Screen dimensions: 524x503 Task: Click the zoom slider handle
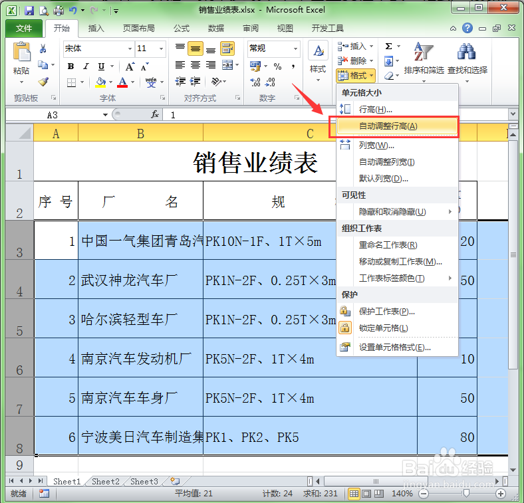coord(466,493)
